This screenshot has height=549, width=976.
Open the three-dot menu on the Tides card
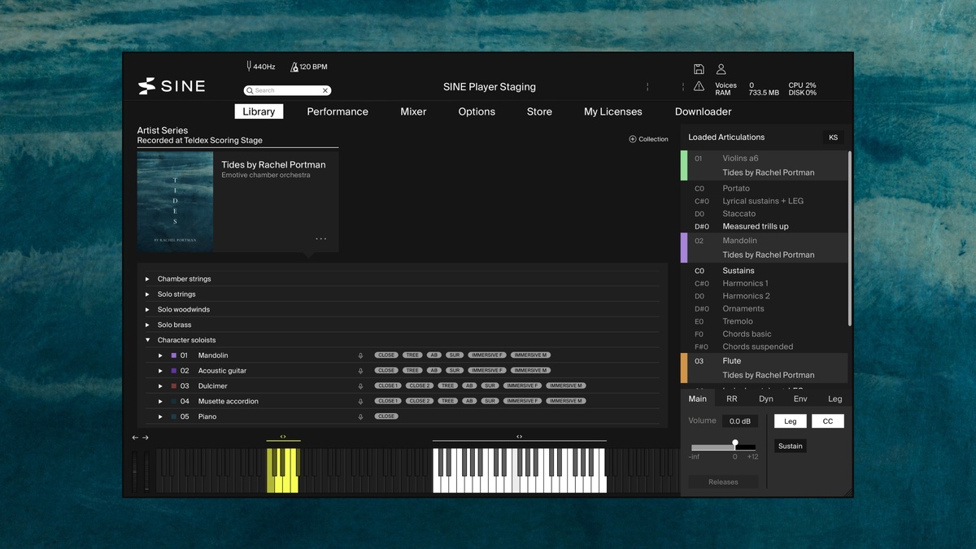321,239
